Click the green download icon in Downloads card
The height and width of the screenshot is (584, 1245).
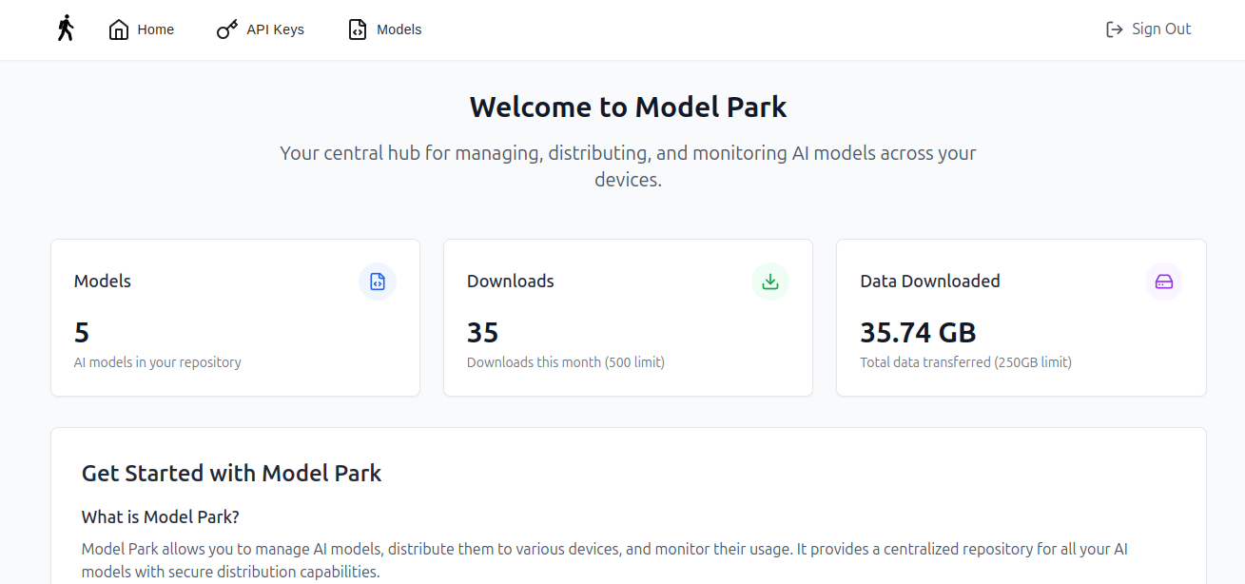(770, 282)
